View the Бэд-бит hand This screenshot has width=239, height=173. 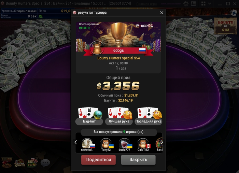pyautogui.click(x=89, y=116)
